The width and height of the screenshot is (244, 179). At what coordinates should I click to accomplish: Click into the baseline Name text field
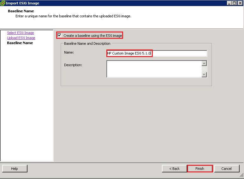click(x=157, y=54)
